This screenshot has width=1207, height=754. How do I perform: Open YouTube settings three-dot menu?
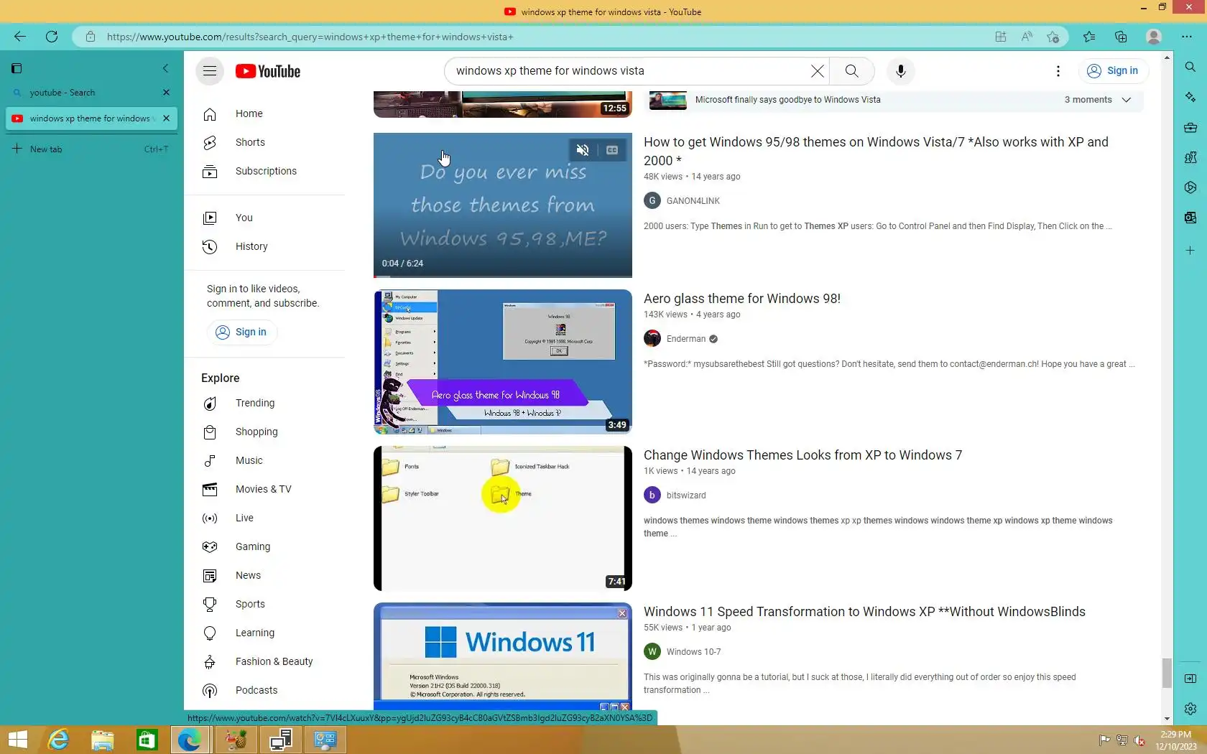[x=1058, y=71]
